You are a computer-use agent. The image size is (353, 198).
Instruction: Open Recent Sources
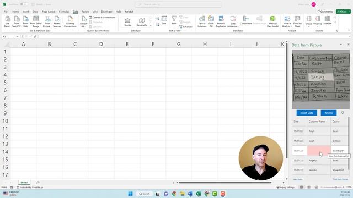[x=57, y=22]
